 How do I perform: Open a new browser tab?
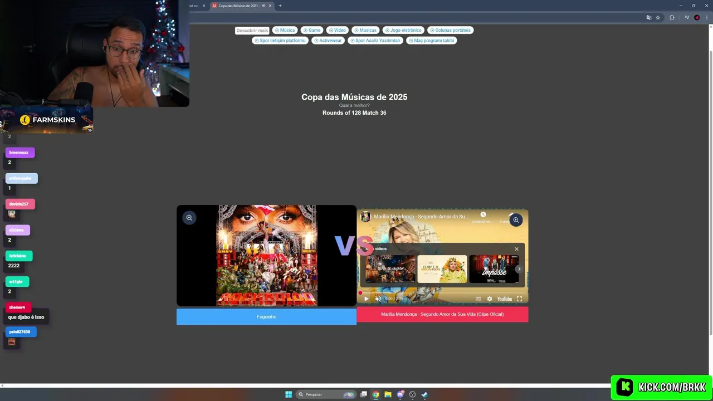[x=280, y=6]
